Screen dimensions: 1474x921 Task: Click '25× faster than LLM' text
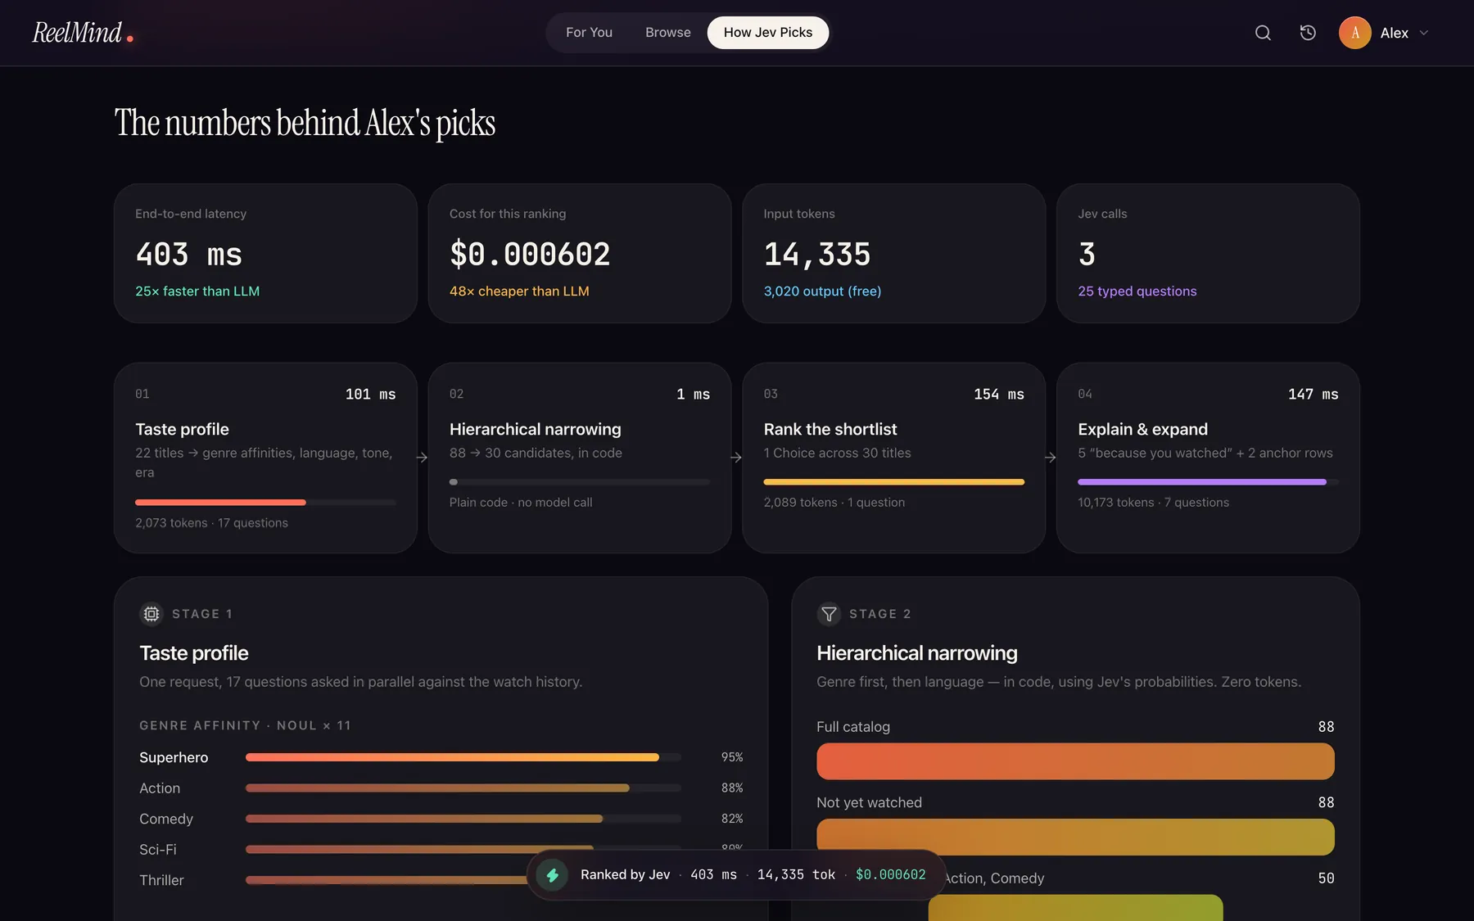tap(197, 291)
